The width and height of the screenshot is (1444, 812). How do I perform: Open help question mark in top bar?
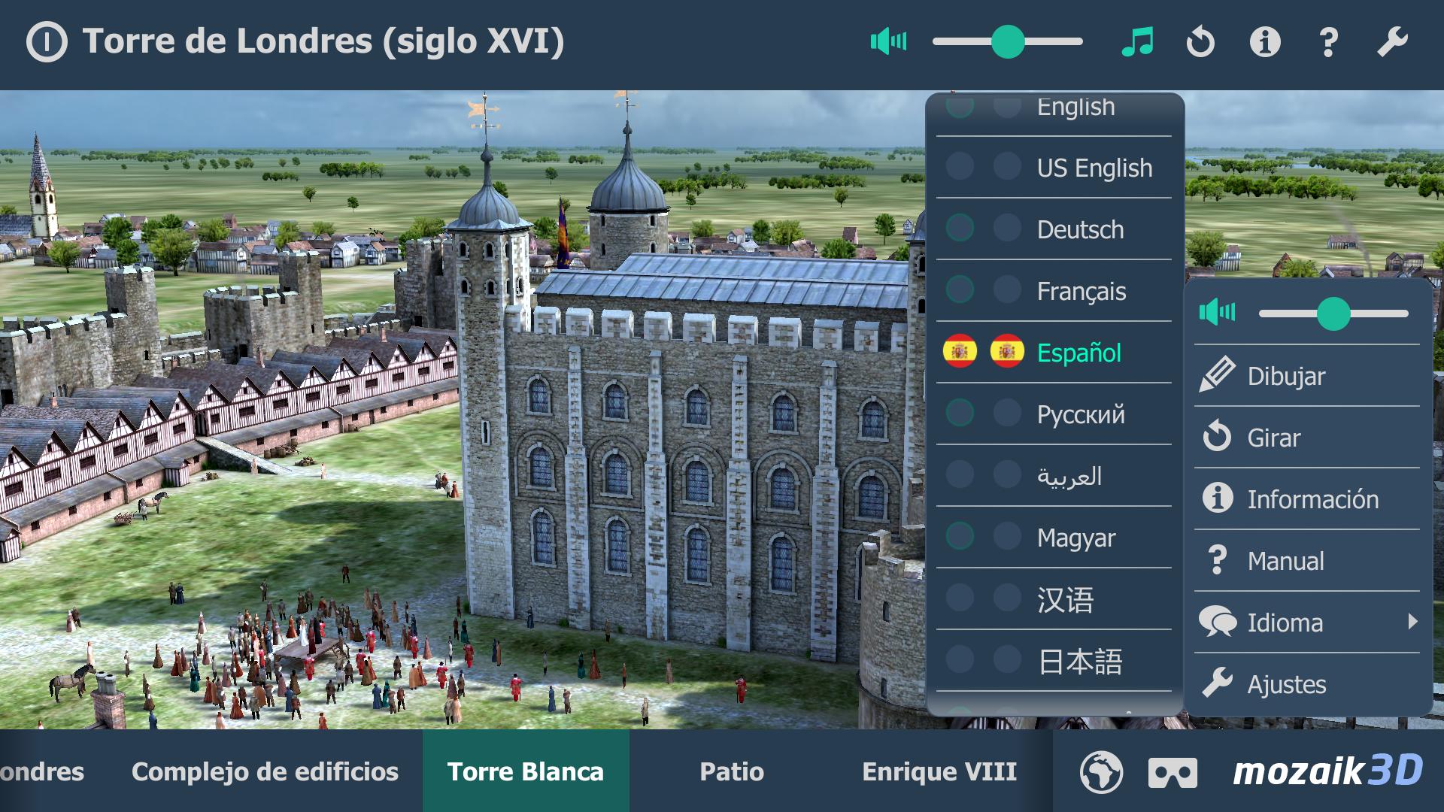click(1329, 42)
